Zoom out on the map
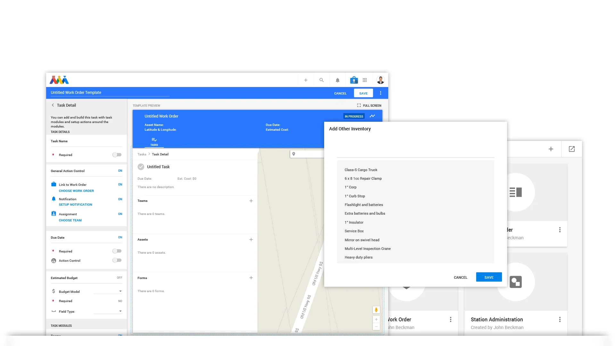 click(x=376, y=326)
